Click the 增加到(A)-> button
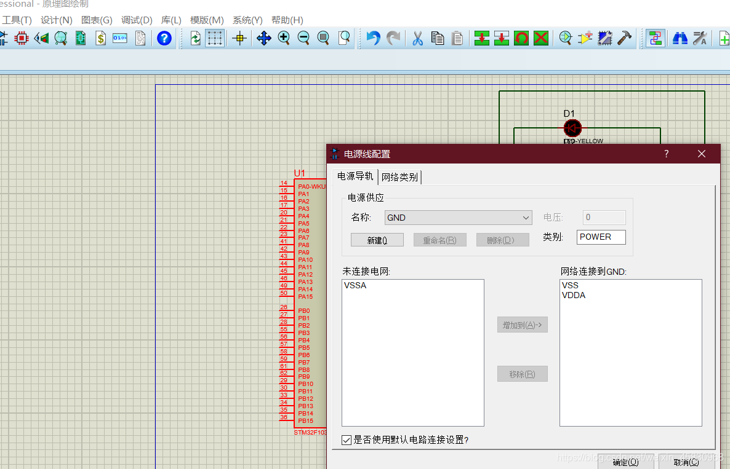The width and height of the screenshot is (730, 469). click(x=523, y=325)
